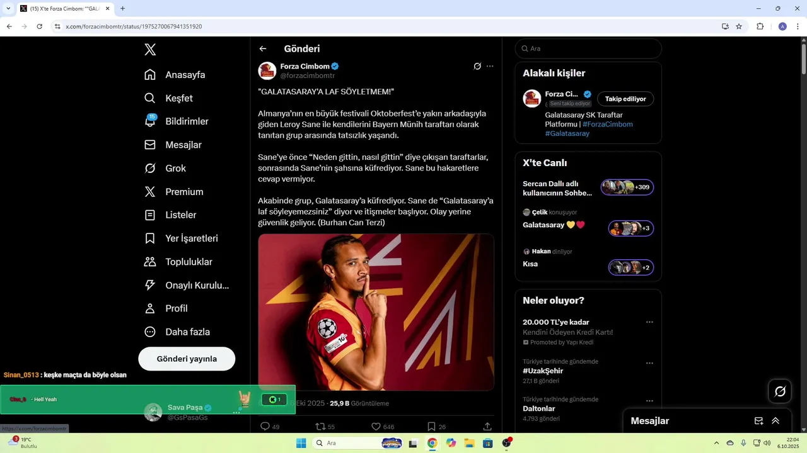Click the X logo in the sidebar
807x453 pixels.
[x=150, y=50]
